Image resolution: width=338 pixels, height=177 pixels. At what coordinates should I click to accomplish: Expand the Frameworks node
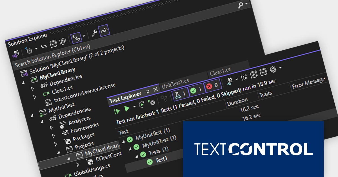tap(54, 136)
